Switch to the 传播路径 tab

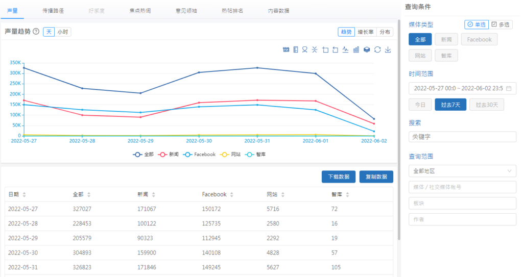tap(54, 10)
